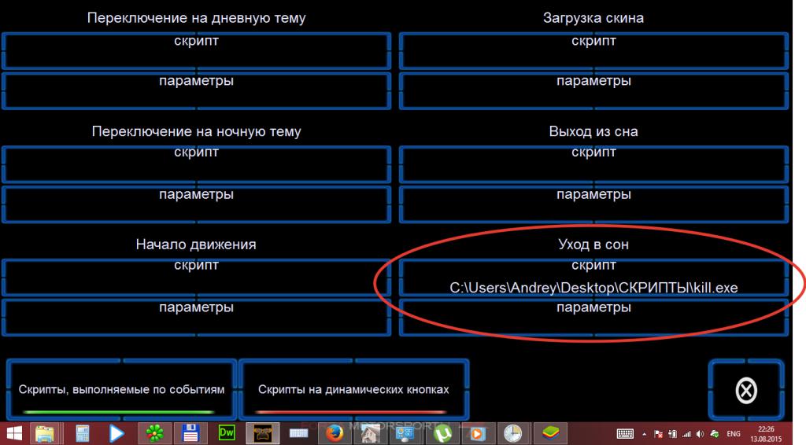
Task: Launch Calculator from the taskbar
Action: [82, 434]
